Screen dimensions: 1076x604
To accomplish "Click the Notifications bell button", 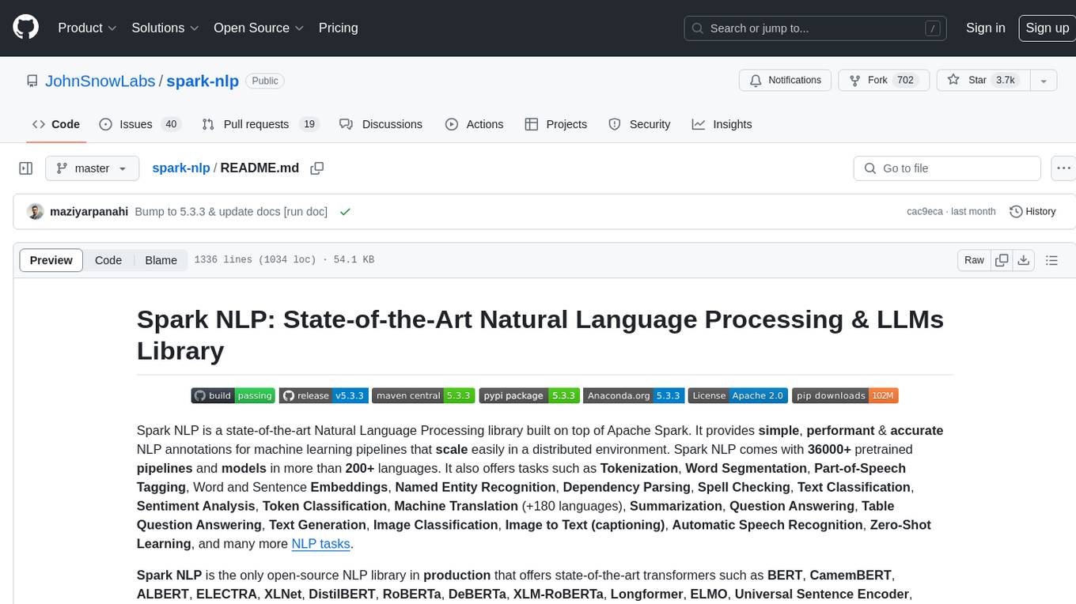I will (786, 81).
